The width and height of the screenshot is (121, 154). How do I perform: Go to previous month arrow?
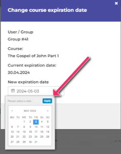[12, 111]
